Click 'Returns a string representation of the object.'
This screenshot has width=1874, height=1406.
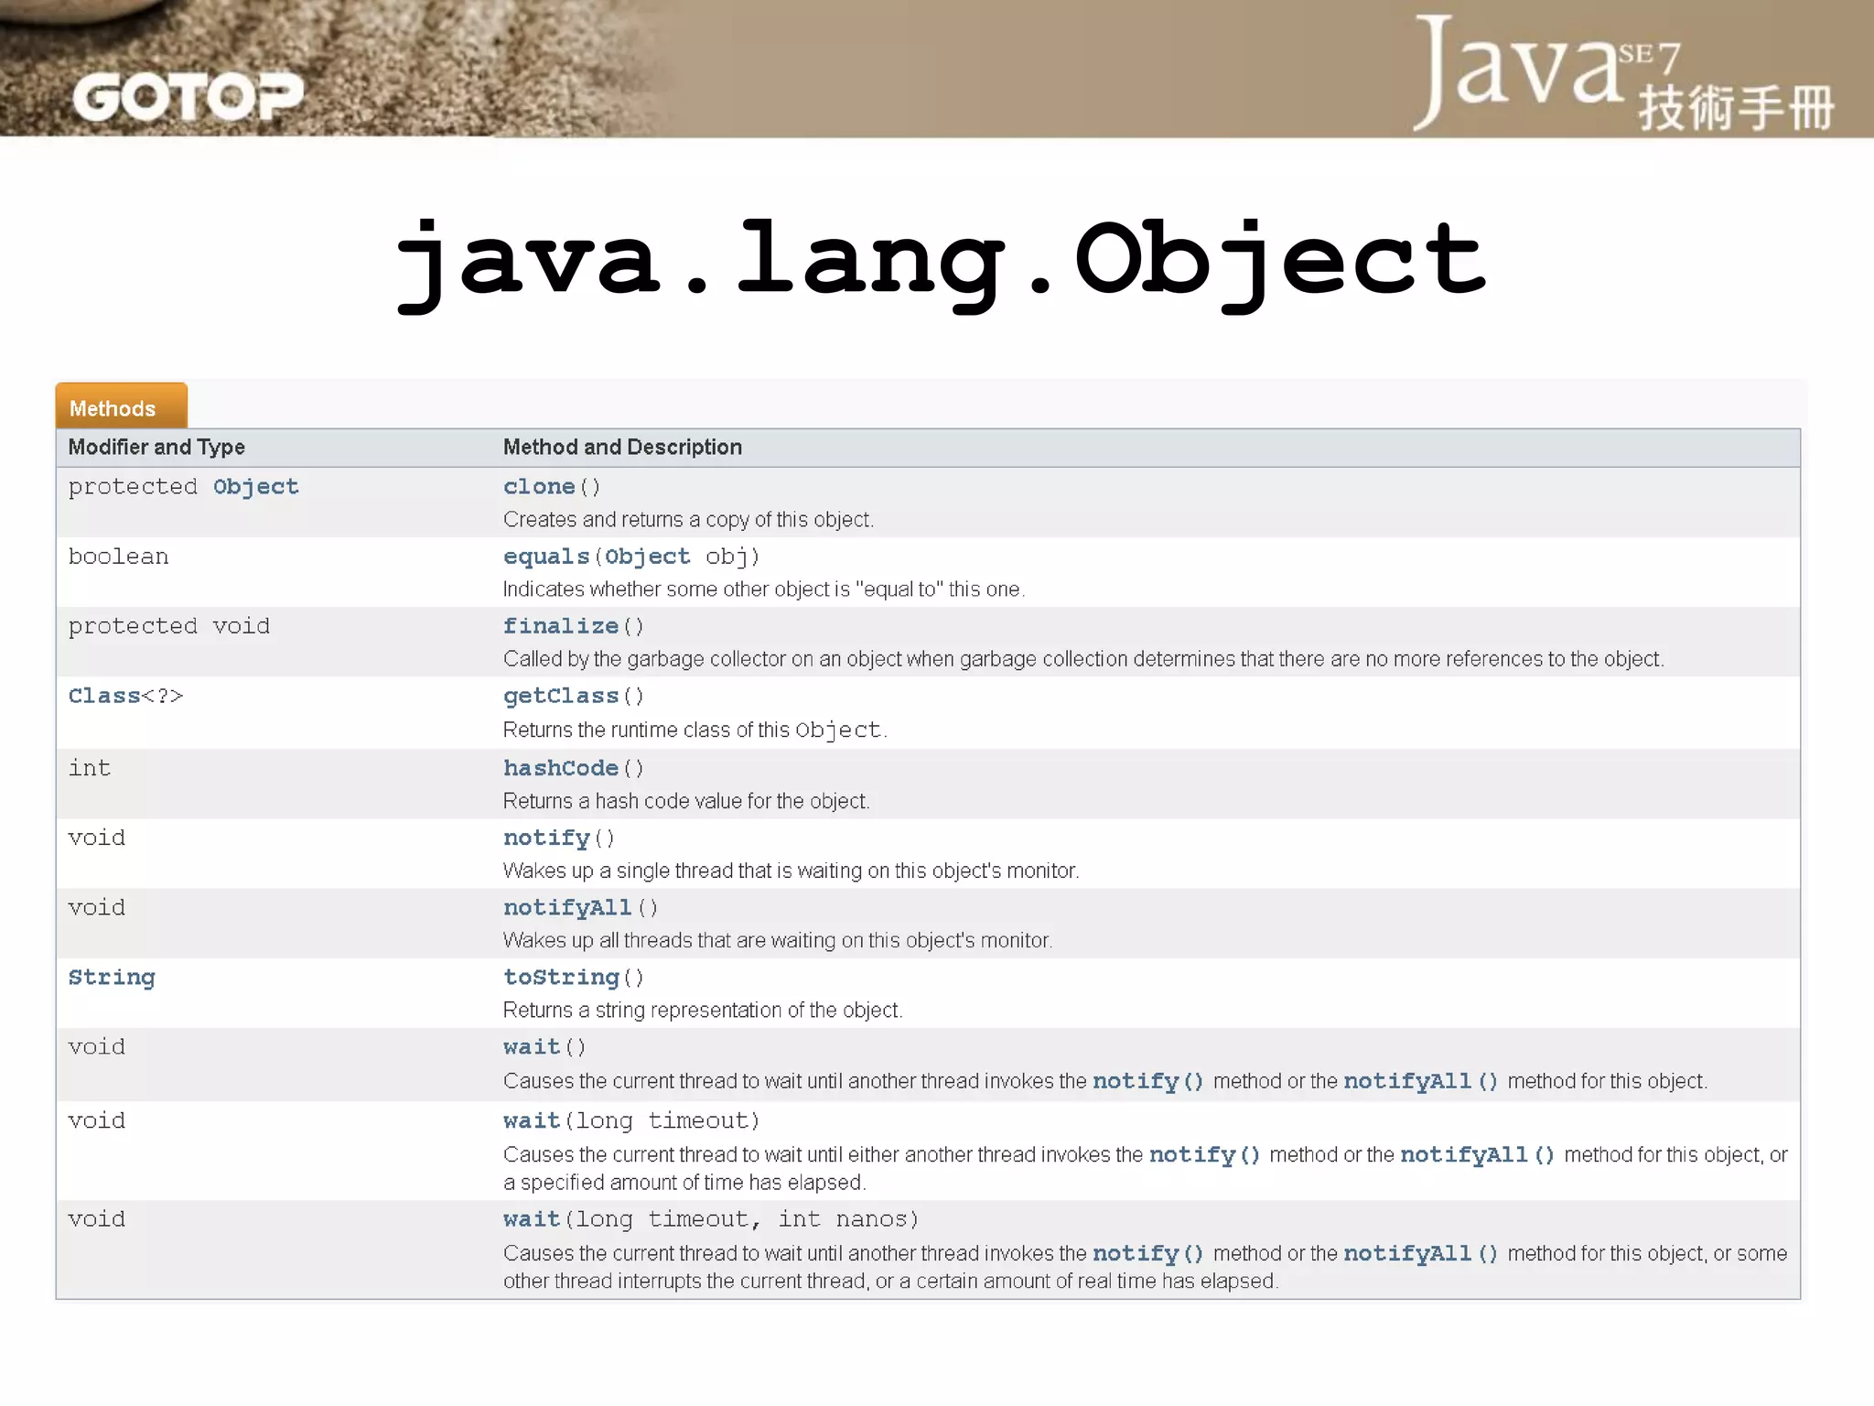pos(703,1010)
